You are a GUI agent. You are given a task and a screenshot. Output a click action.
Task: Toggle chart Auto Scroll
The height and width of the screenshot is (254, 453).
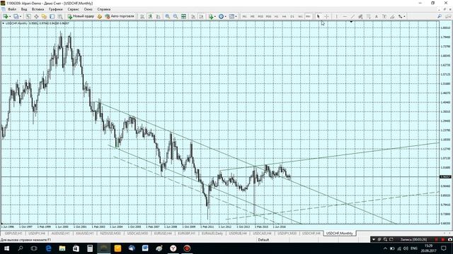coord(193,16)
